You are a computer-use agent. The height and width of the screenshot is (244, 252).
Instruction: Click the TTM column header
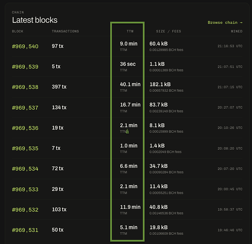[x=130, y=31]
